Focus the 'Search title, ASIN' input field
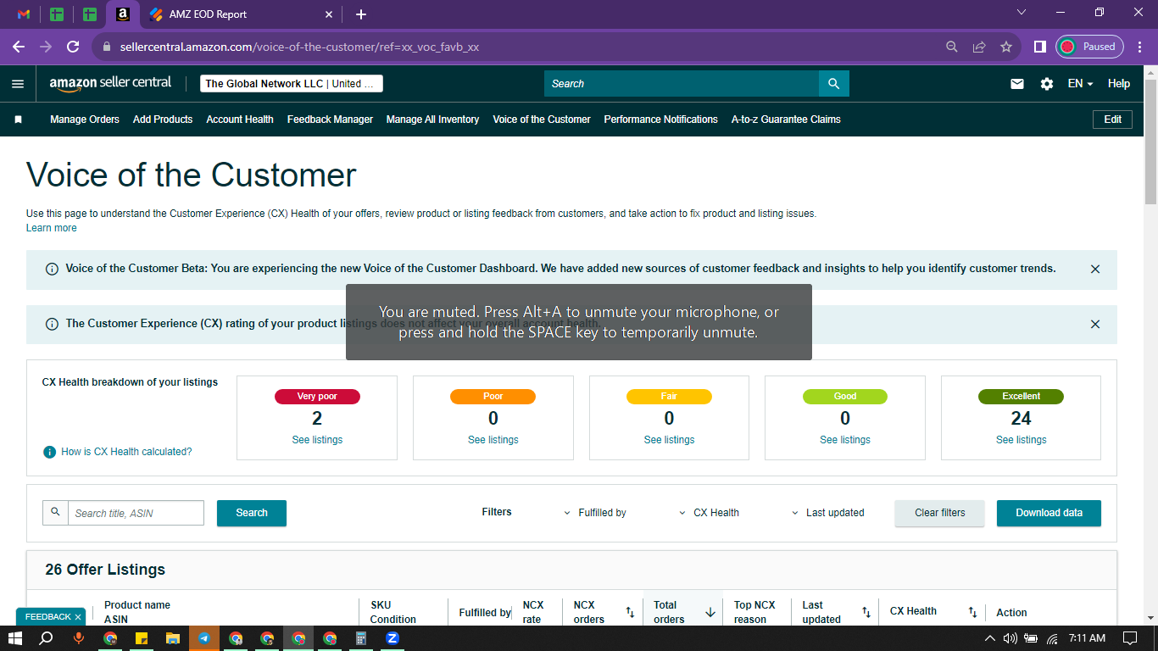Image resolution: width=1158 pixels, height=651 pixels. pos(136,513)
